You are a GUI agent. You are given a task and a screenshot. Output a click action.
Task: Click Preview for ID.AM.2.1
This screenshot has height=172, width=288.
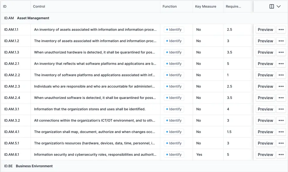265,64
